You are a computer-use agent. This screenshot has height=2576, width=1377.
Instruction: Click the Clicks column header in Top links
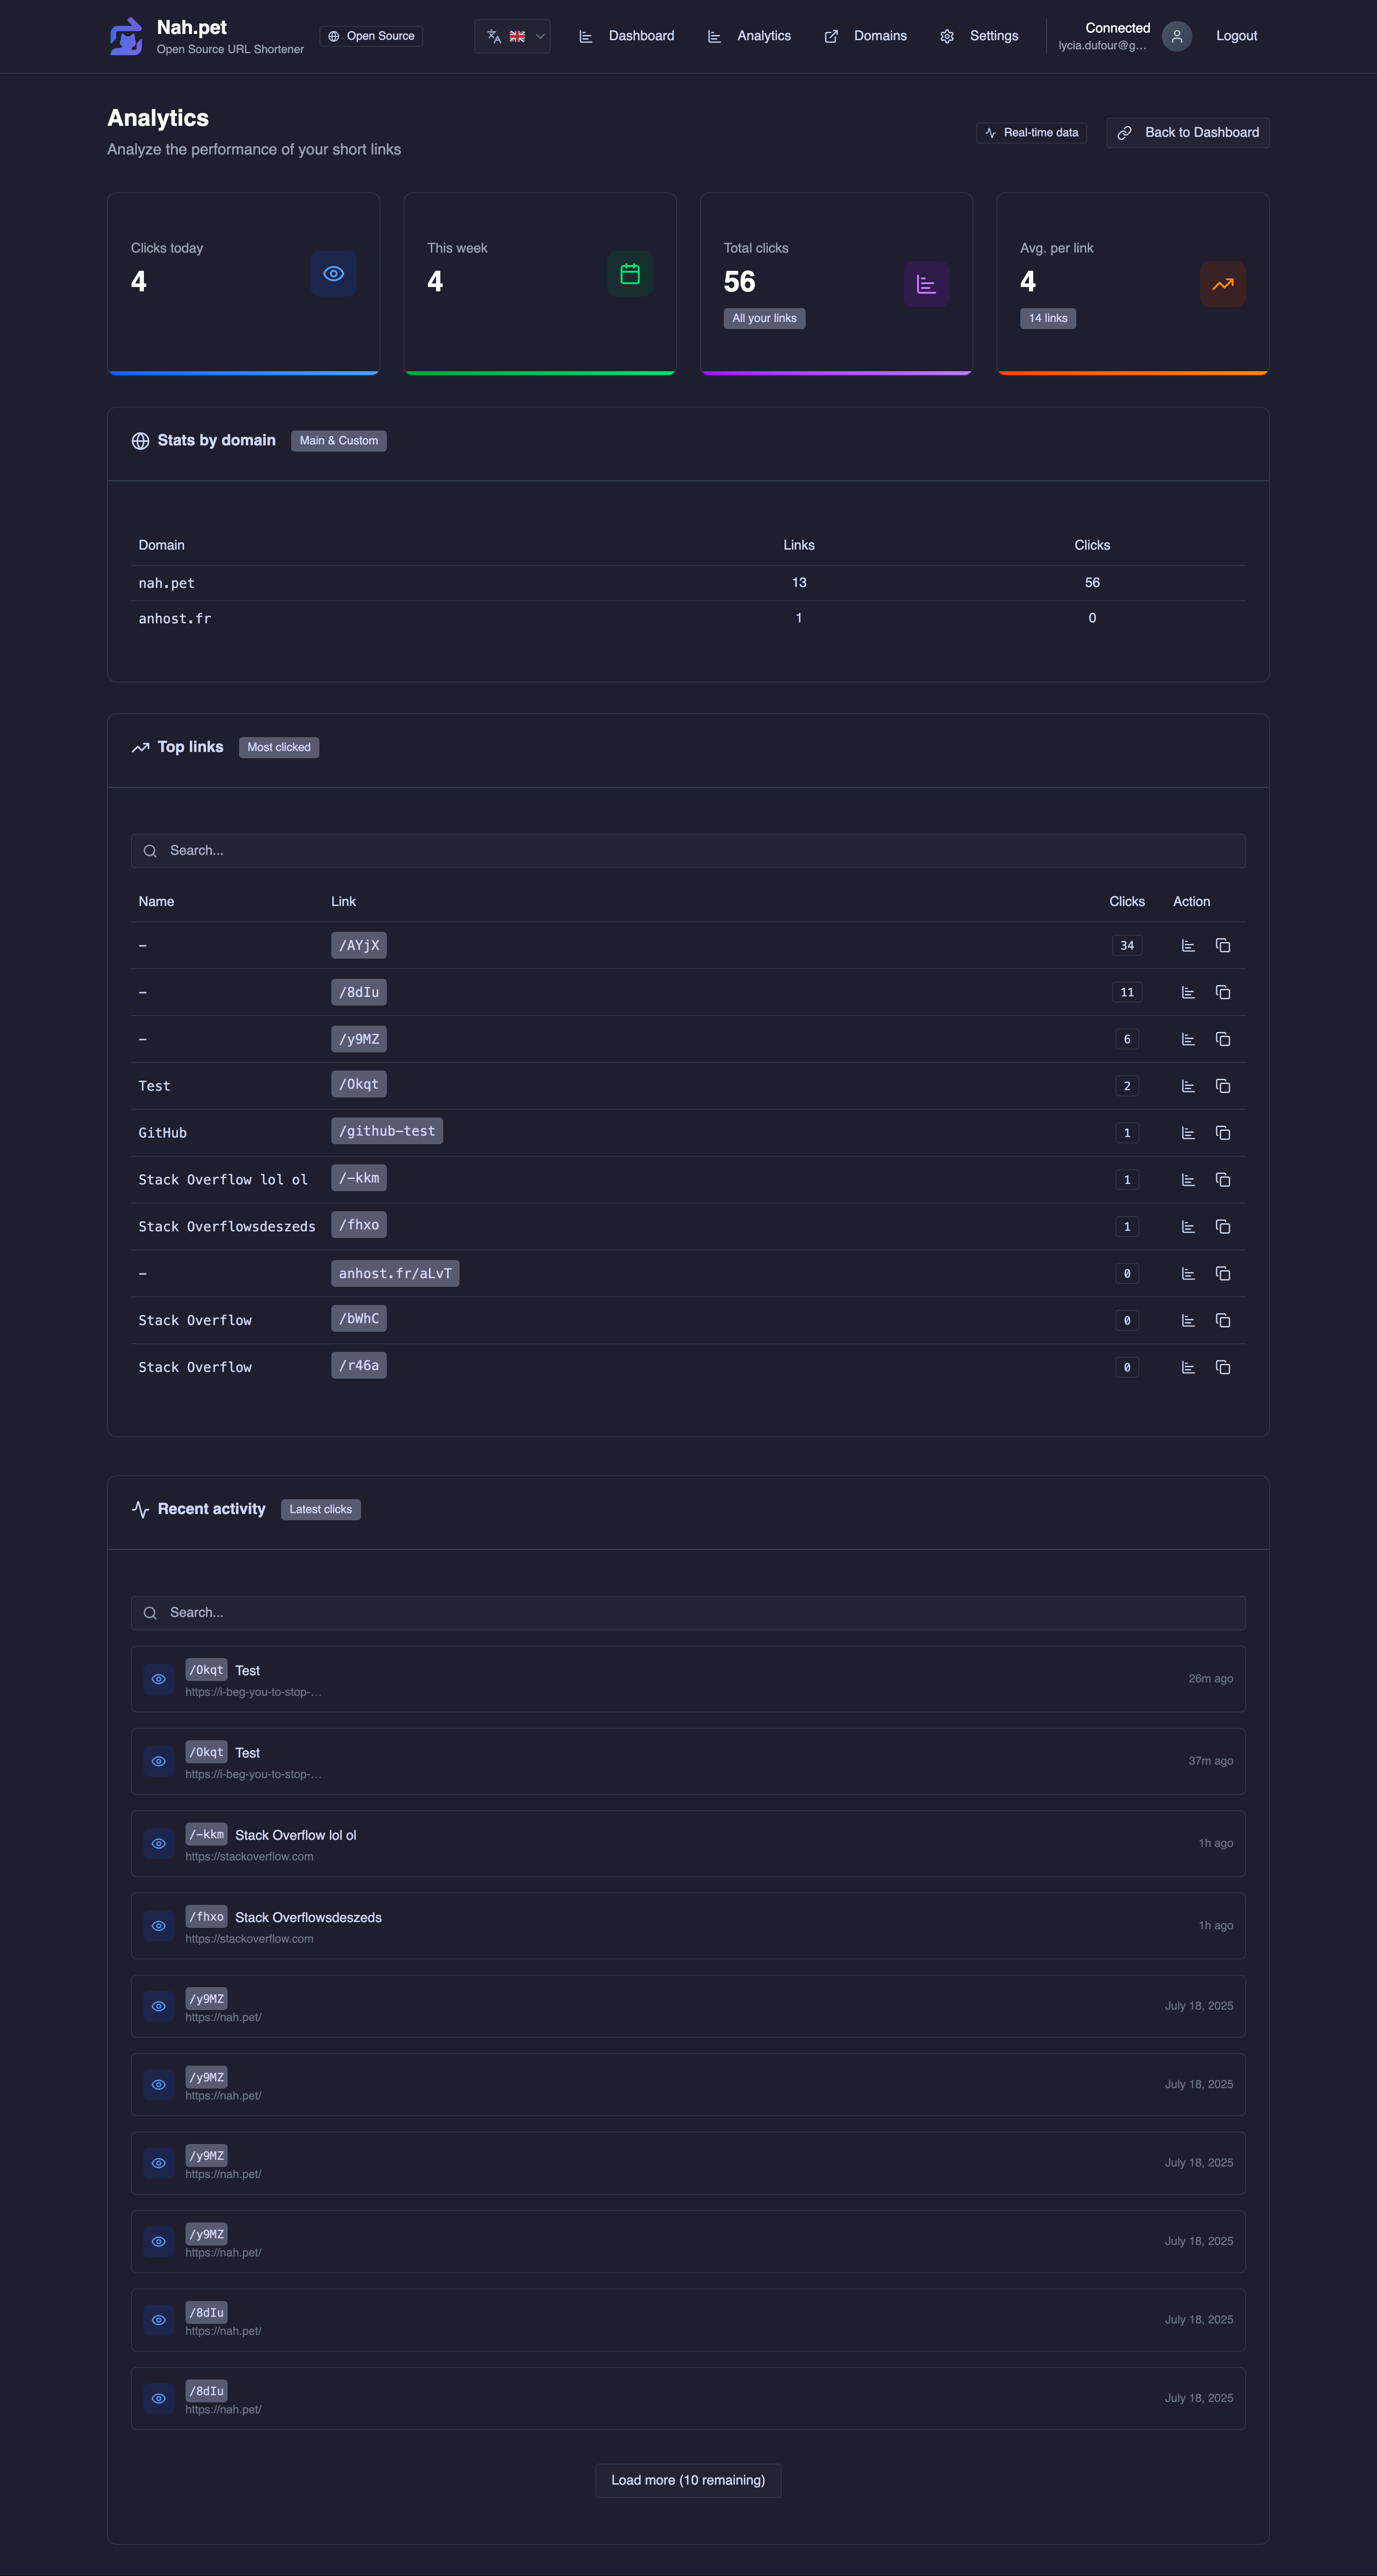(x=1127, y=902)
